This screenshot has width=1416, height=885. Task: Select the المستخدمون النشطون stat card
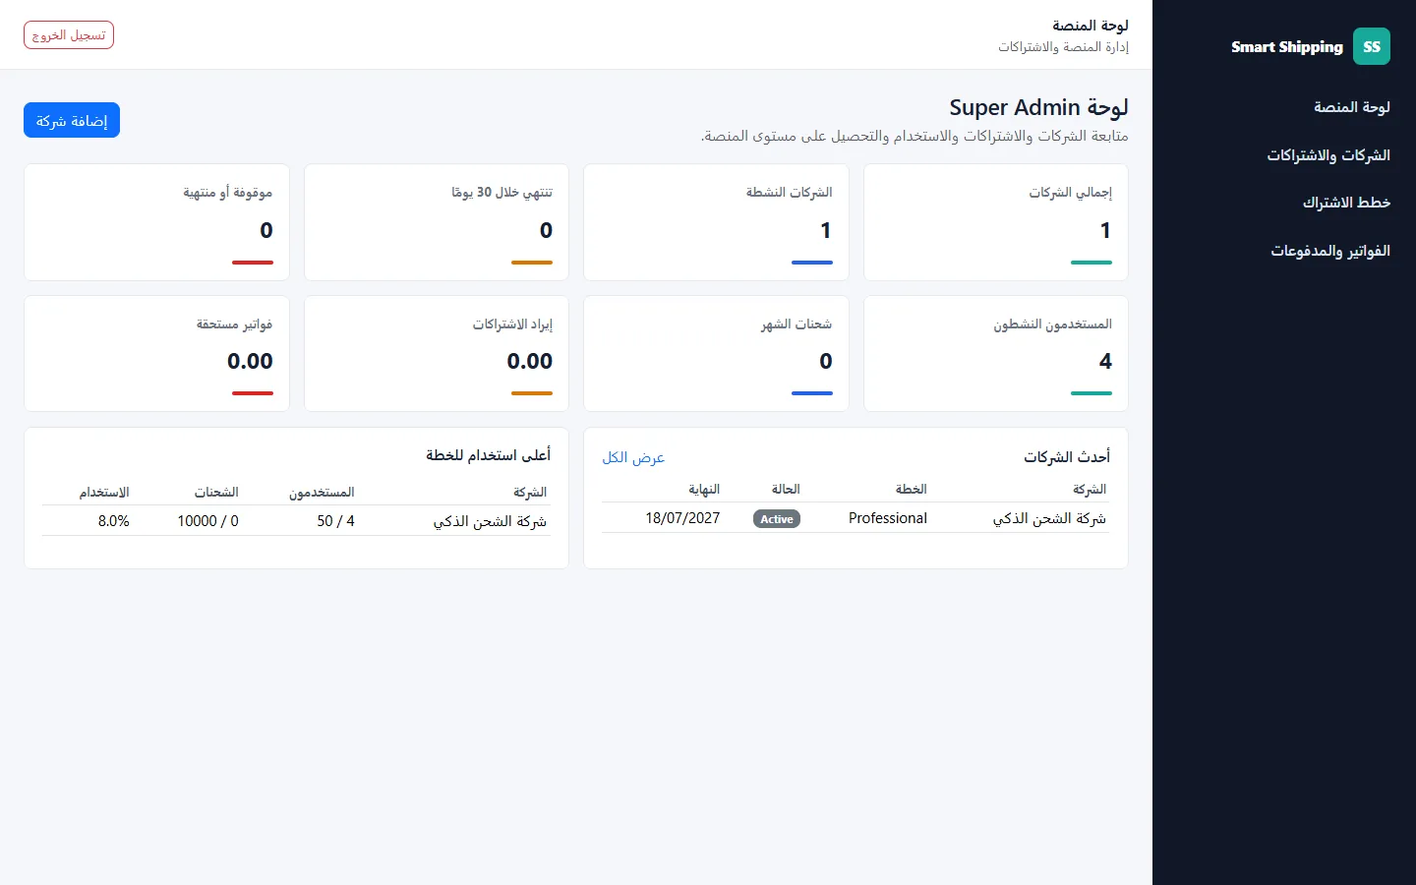click(x=996, y=354)
